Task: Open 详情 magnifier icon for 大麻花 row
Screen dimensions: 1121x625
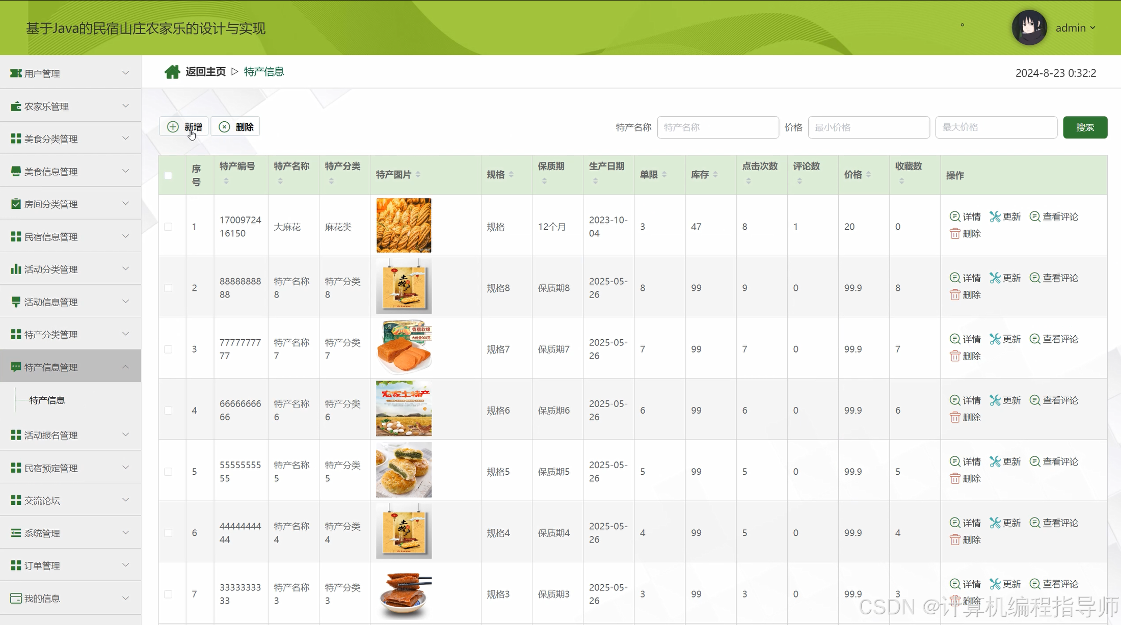Action: point(955,216)
